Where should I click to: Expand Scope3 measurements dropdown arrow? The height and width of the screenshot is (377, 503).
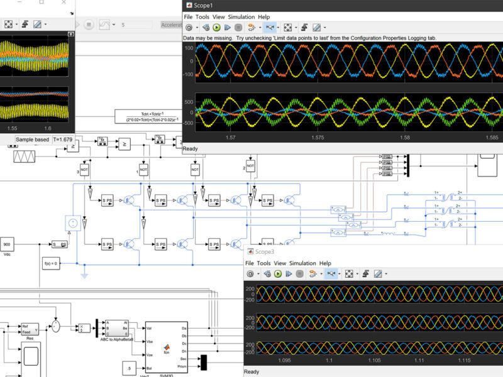(x=386, y=274)
